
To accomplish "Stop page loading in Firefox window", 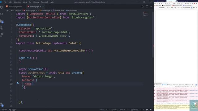I will (x=159, y=3).
